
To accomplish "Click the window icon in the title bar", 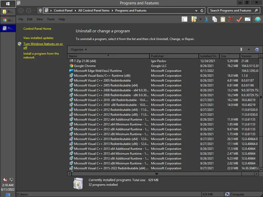I will tap(18, 3).
